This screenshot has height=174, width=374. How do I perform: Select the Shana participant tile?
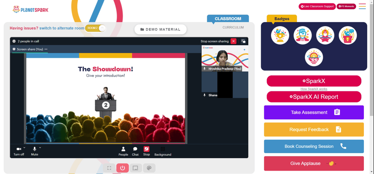click(225, 85)
